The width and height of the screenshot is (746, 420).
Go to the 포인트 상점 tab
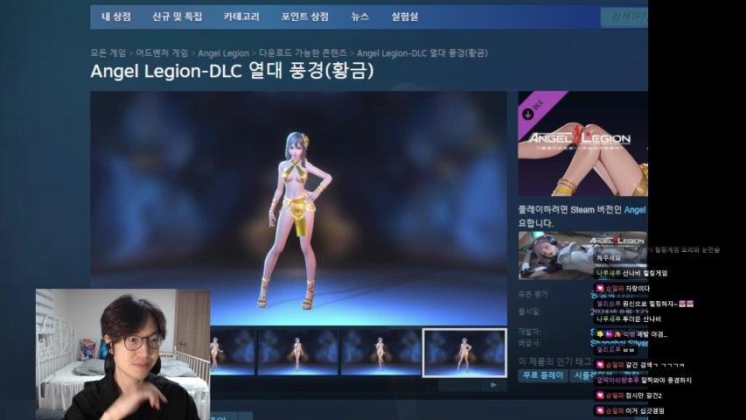pos(304,17)
